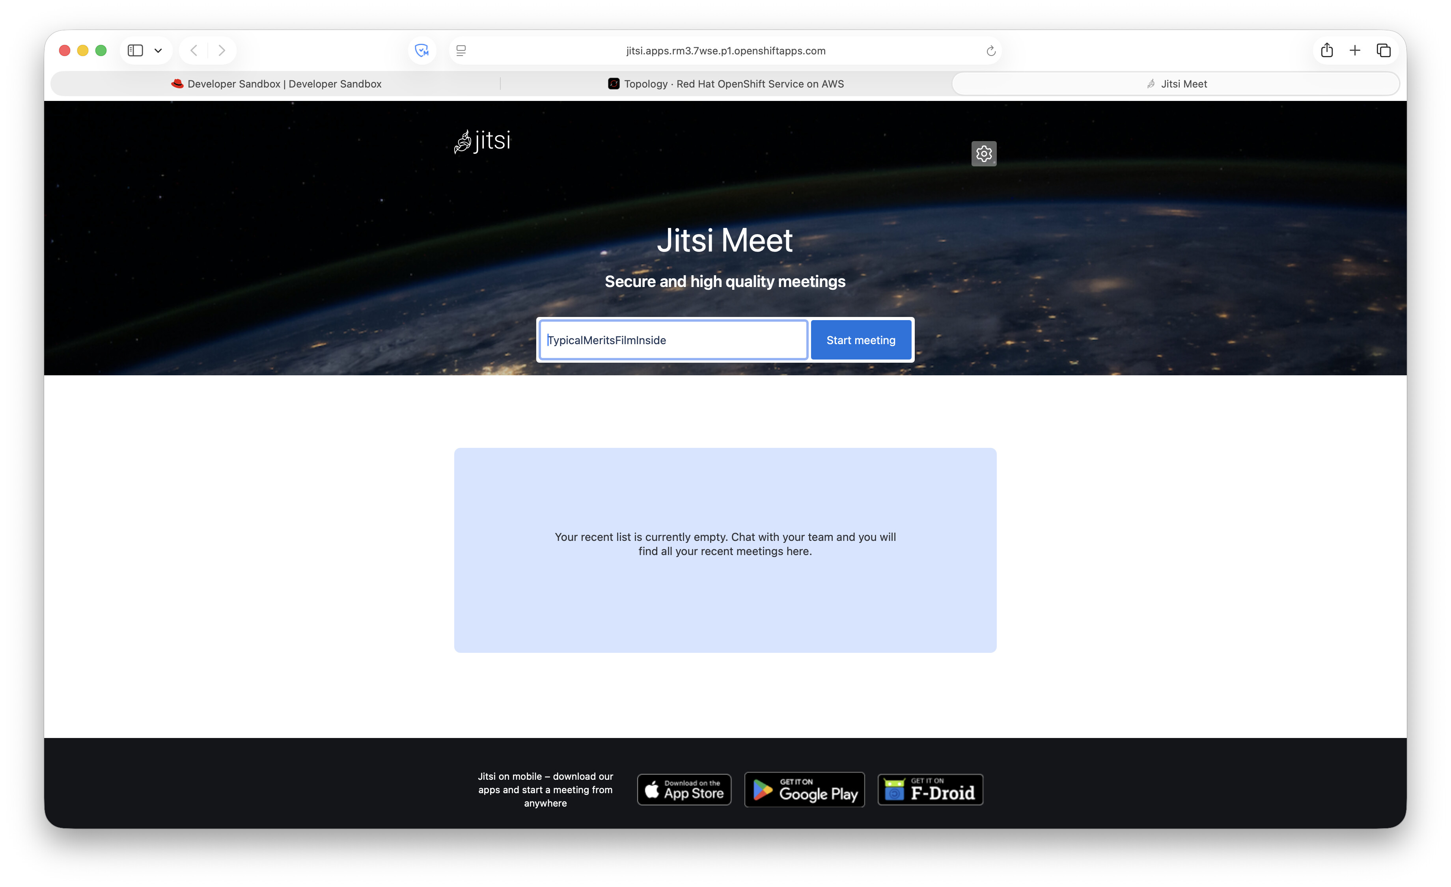Switch to Topology Red Hat OpenShift tab
1451x887 pixels.
(725, 84)
